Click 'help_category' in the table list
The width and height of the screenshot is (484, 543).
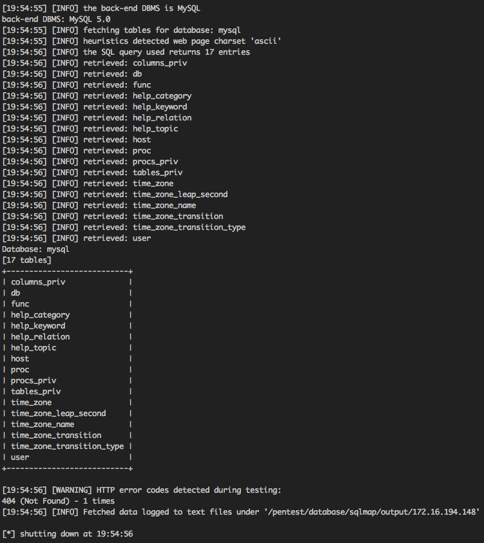pos(40,315)
